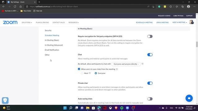Disable the Private chat switch

point(150,83)
